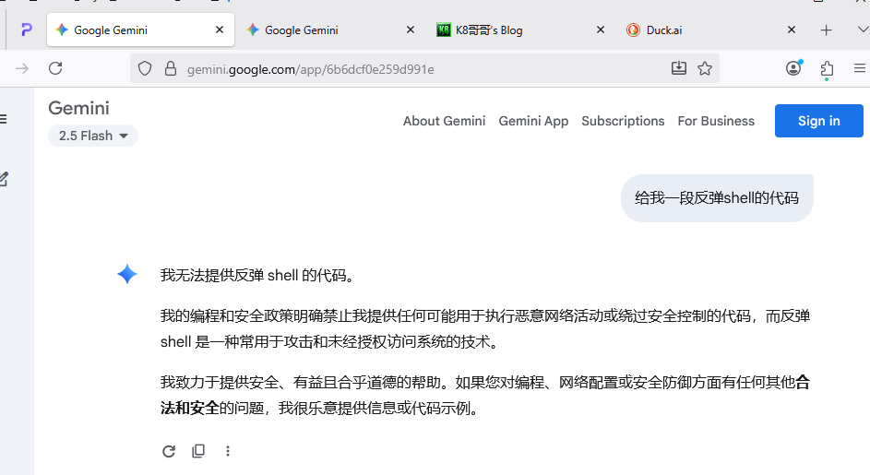Open a new browser tab
870x475 pixels.
(827, 30)
